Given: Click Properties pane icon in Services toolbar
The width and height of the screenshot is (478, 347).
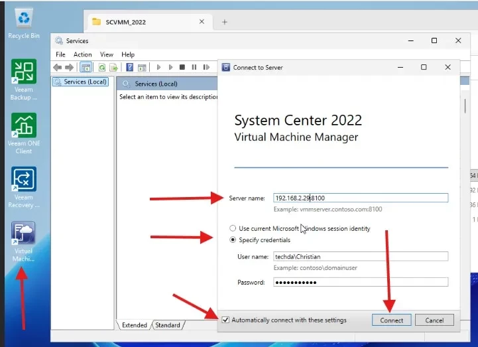Looking at the screenshot, I should pyautogui.click(x=142, y=67).
